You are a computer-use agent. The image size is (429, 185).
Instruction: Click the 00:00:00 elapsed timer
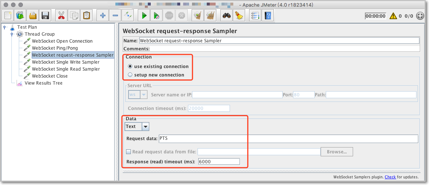[x=375, y=16]
